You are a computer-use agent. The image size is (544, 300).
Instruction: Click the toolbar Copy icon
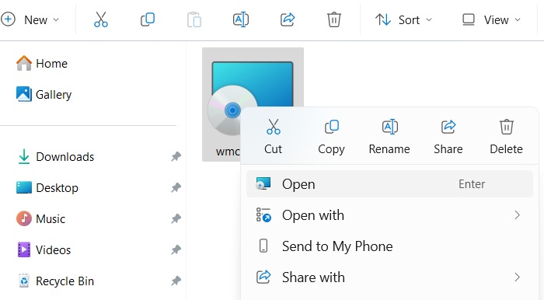[x=148, y=19]
